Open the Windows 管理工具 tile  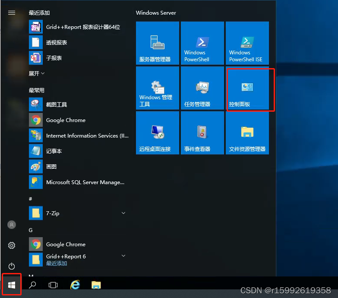158,88
